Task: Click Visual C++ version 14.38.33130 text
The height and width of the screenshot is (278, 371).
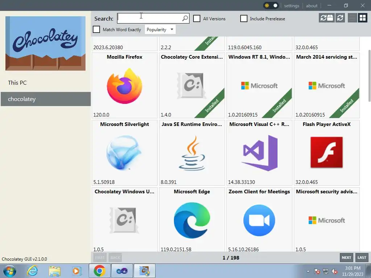Action: tap(241, 182)
